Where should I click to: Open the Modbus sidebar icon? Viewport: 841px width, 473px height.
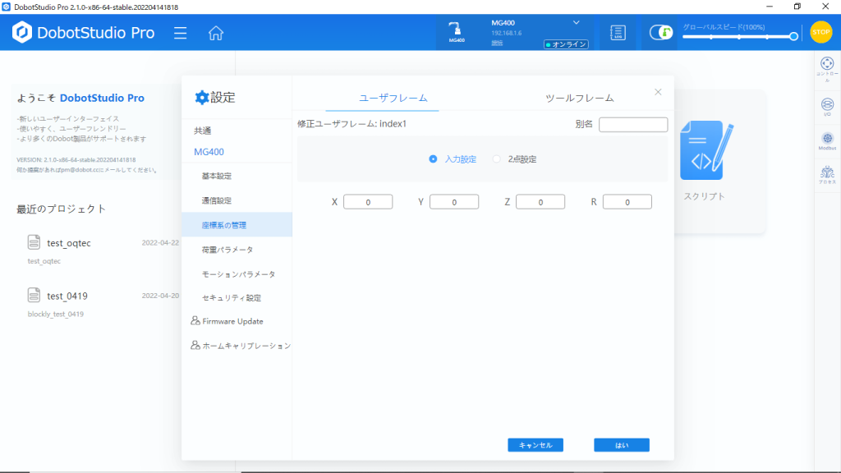(827, 141)
